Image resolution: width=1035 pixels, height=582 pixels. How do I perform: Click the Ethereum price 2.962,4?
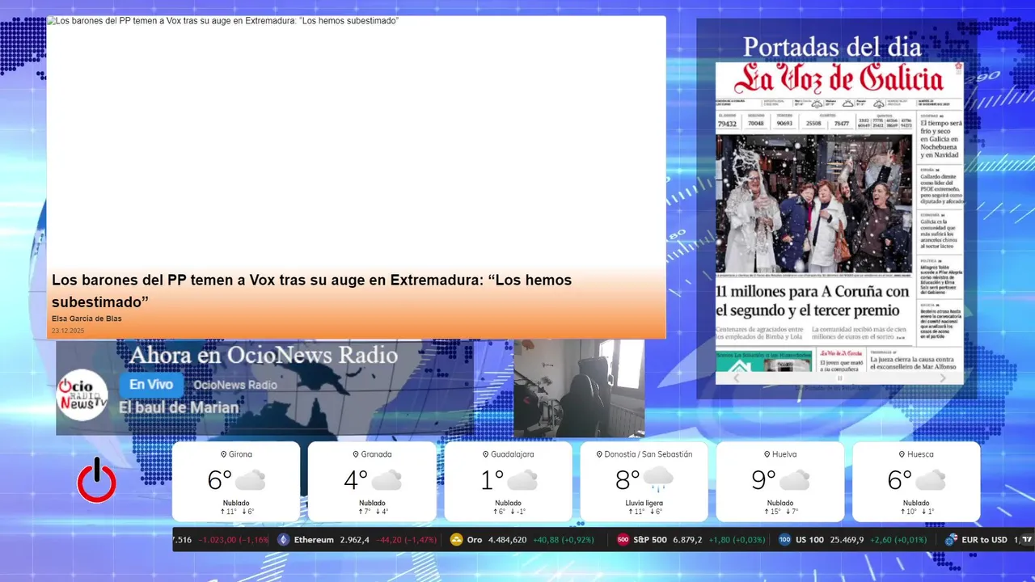[356, 540]
